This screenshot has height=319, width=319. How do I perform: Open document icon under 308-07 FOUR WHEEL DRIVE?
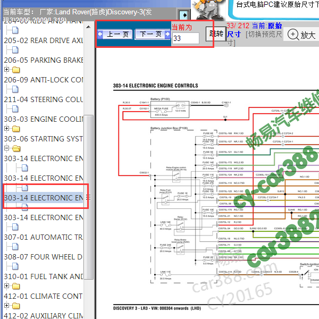(x=15, y=266)
